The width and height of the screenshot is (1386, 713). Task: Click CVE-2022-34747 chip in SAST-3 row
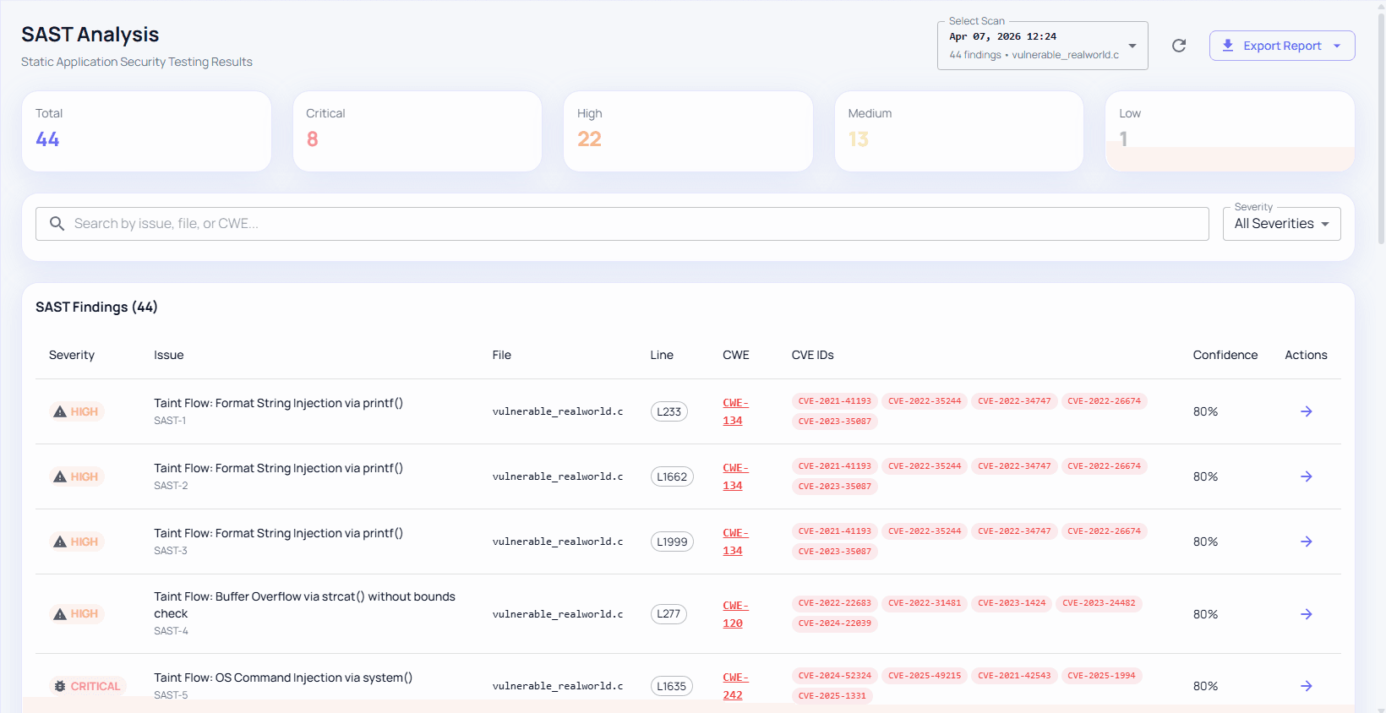(x=1014, y=531)
